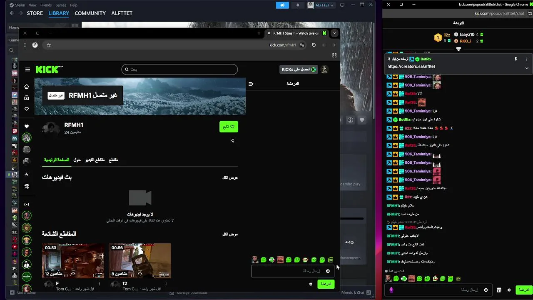
Task: Click RFMH1 channel avatar
Action: tap(51, 129)
